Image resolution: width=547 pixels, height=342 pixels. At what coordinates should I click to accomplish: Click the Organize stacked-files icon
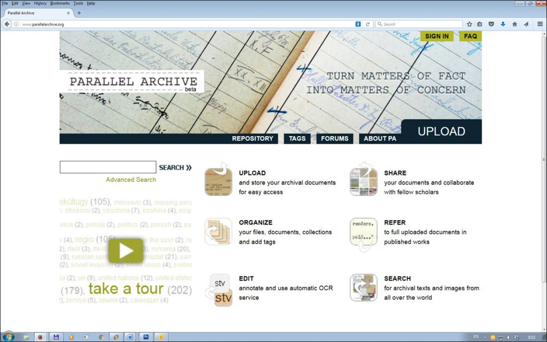(x=218, y=231)
